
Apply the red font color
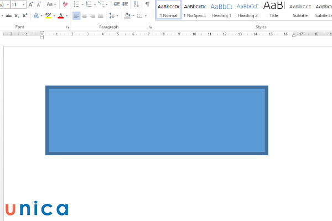(x=60, y=15)
